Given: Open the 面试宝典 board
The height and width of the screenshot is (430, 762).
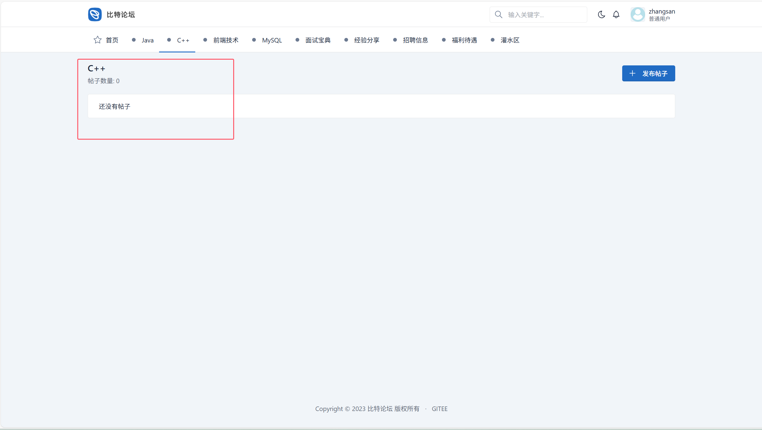Looking at the screenshot, I should (x=318, y=40).
